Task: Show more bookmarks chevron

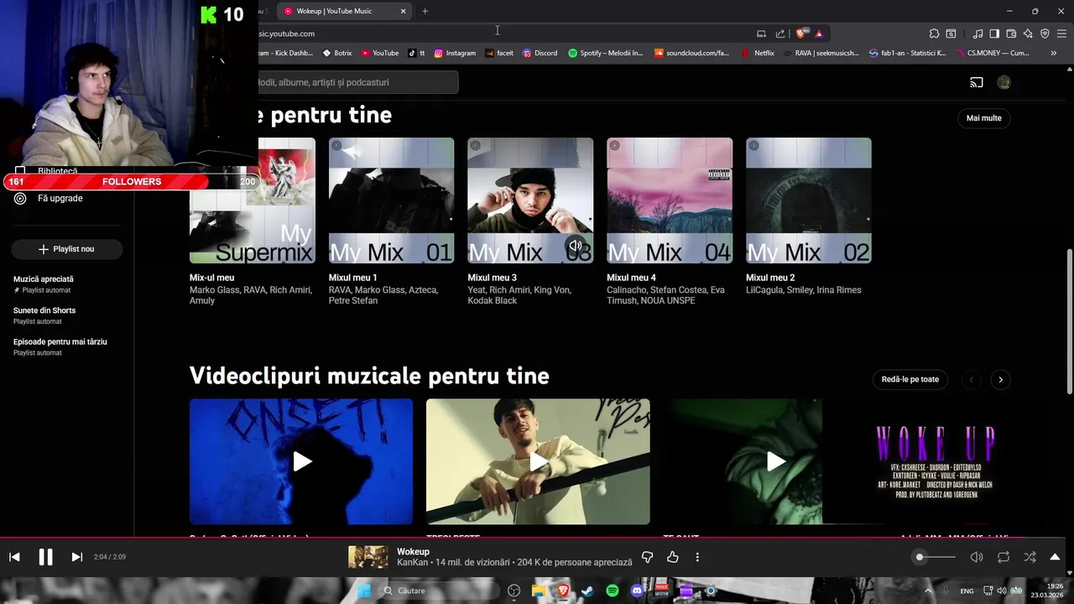Action: click(x=1053, y=53)
